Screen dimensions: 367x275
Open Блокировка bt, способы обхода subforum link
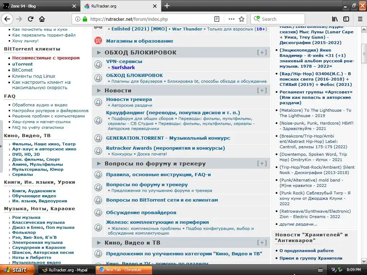point(217,81)
